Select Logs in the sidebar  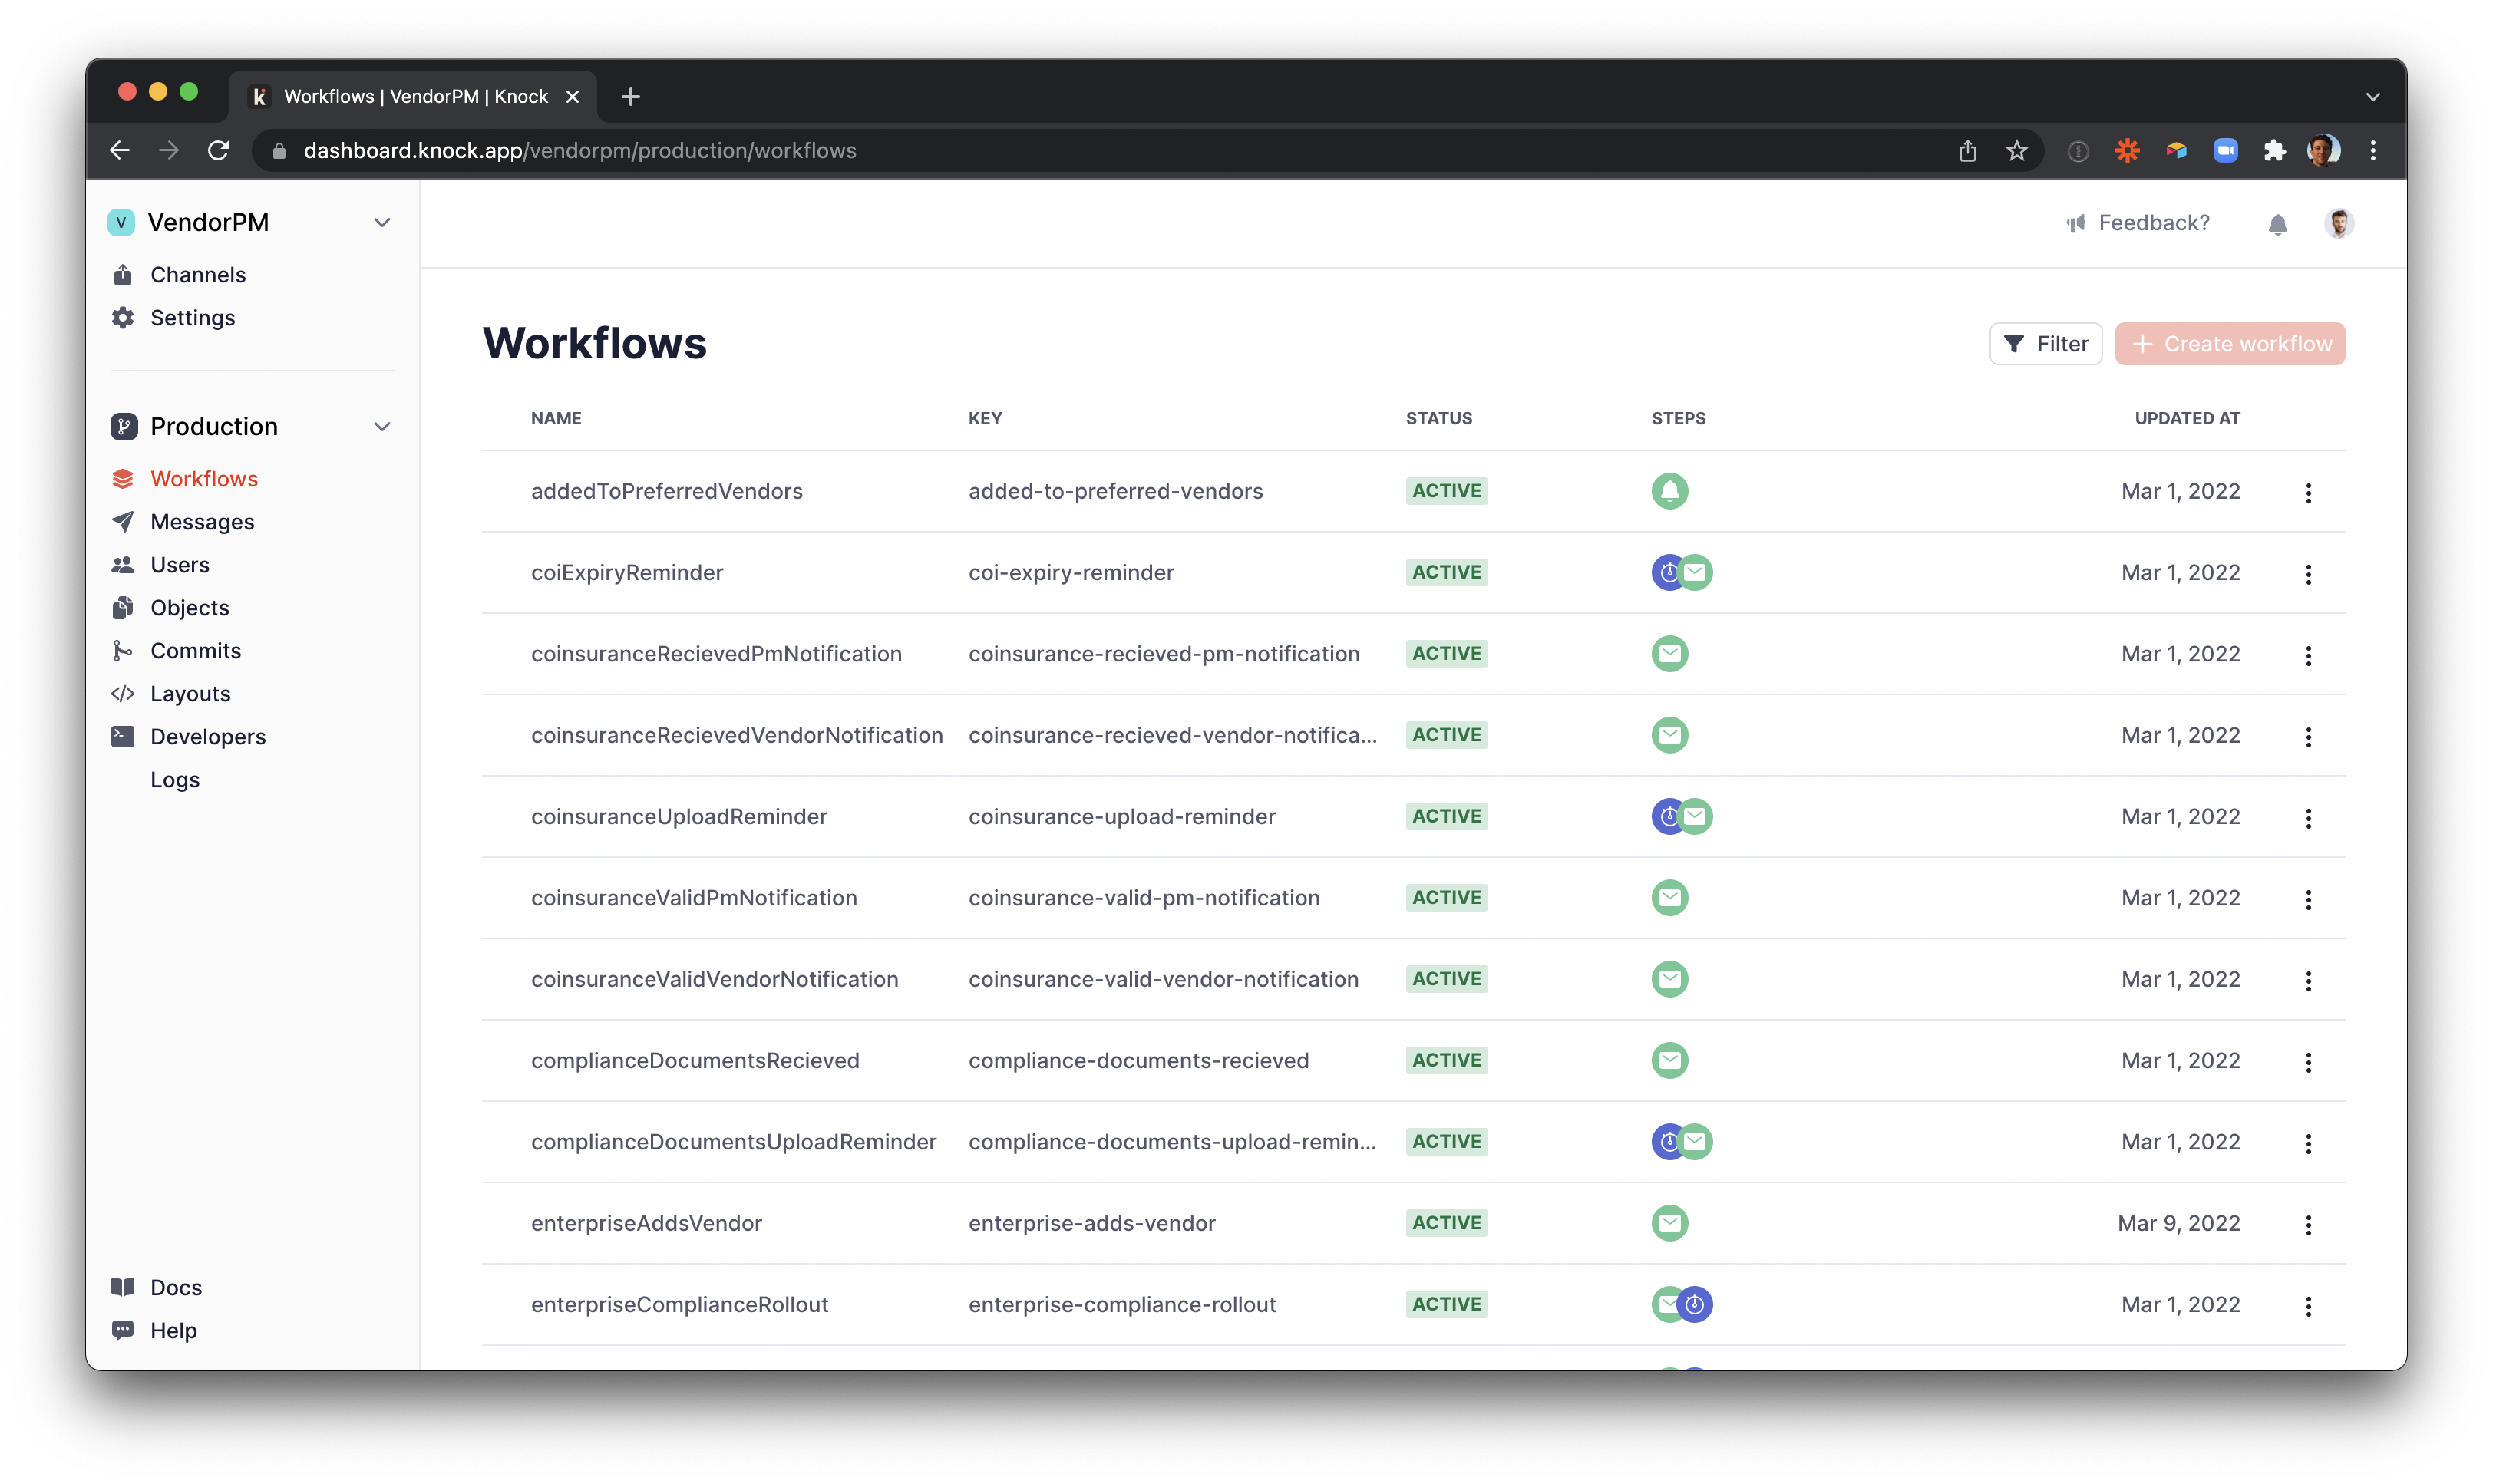[174, 779]
